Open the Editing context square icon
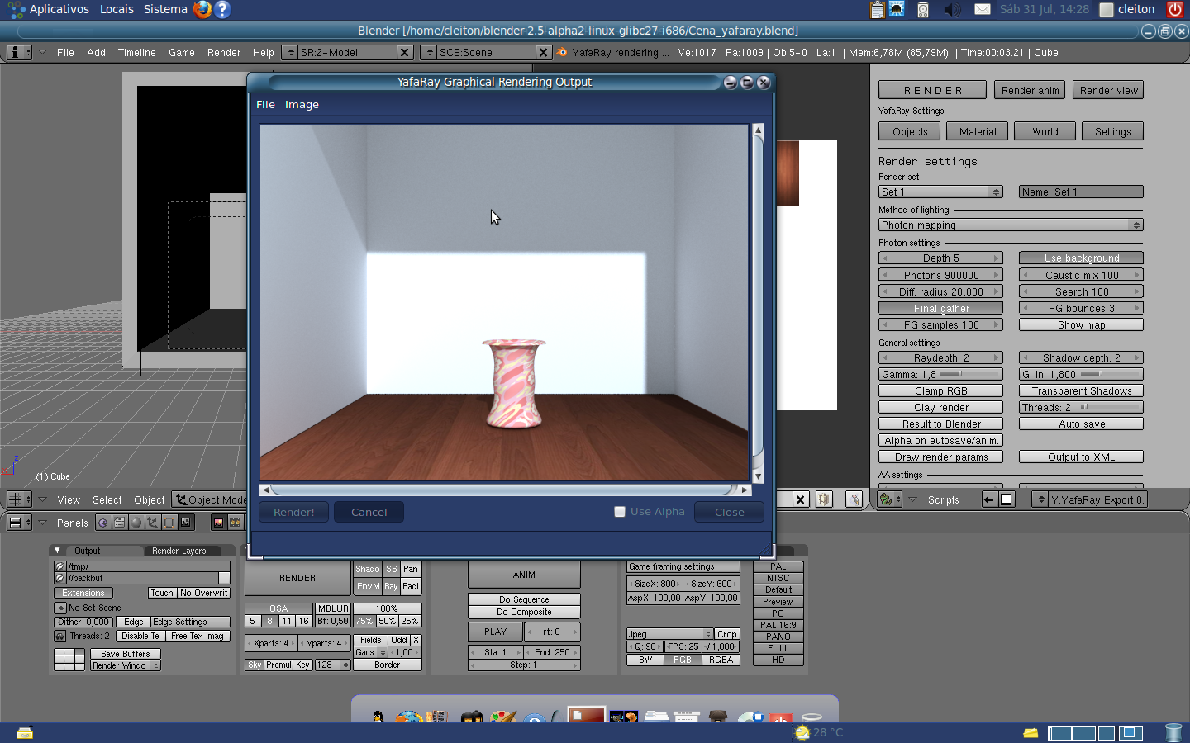 [169, 523]
